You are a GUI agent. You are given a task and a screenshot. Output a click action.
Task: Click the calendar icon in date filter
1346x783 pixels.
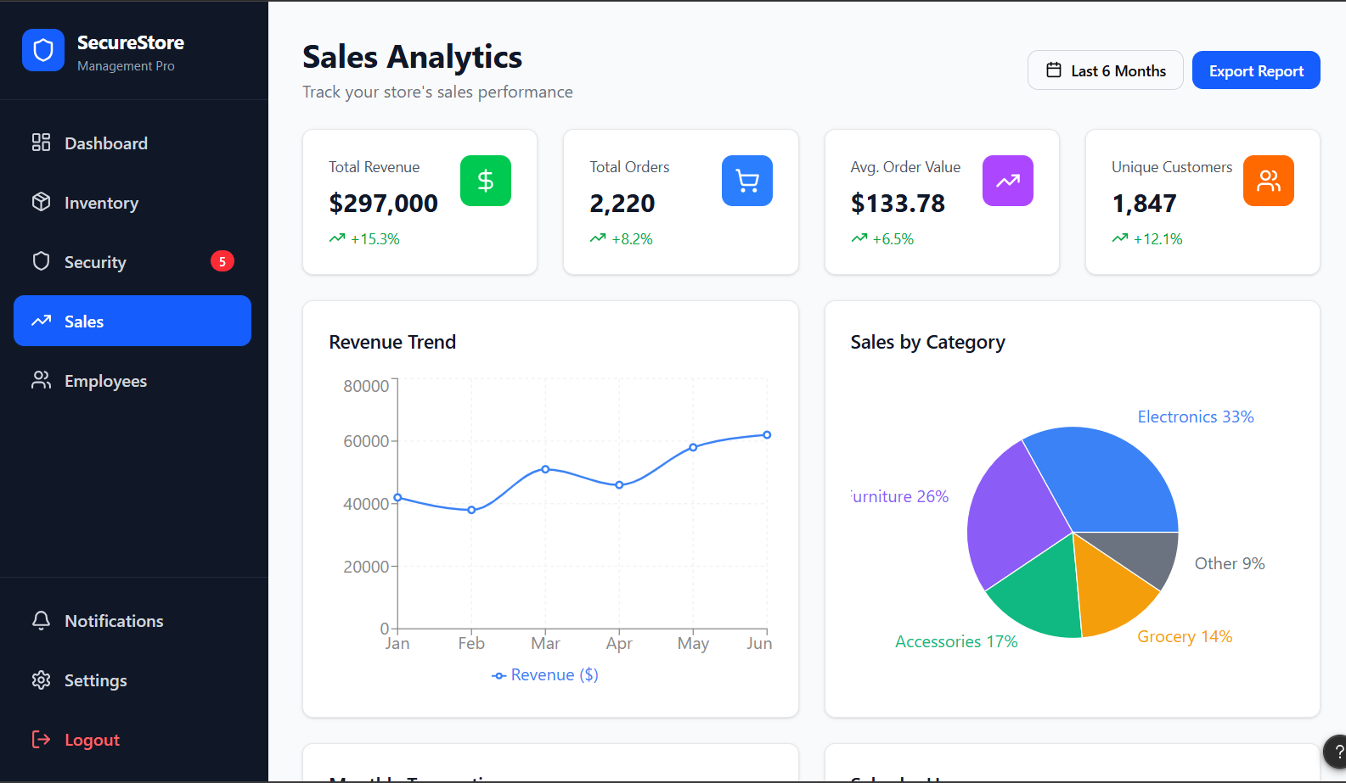tap(1054, 70)
